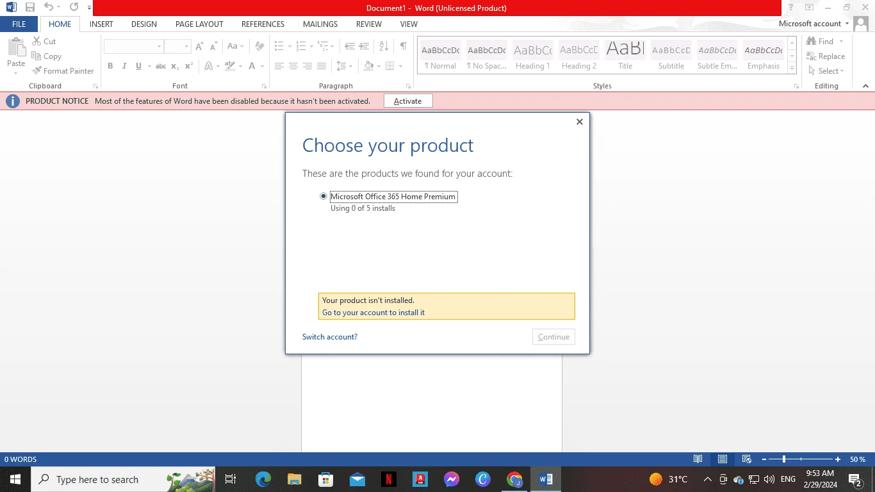Viewport: 875px width, 492px height.
Task: Open the font color dropdown arrow
Action: (x=262, y=66)
